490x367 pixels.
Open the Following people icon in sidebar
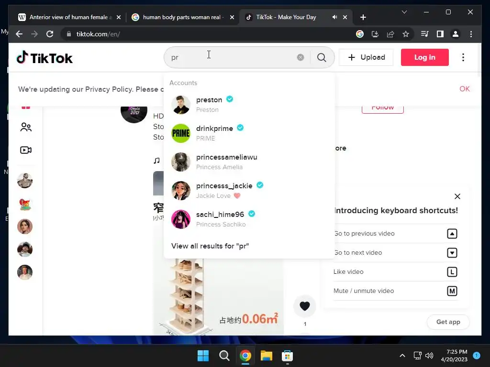coord(26,127)
